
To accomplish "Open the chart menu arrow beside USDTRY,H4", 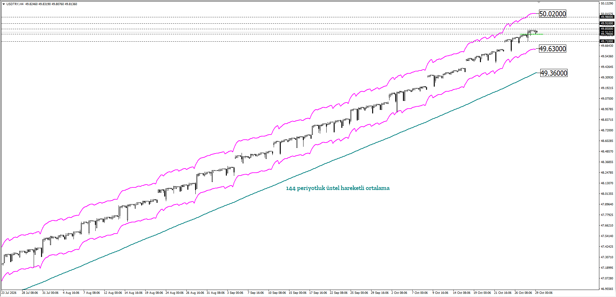I will [x=4, y=4].
